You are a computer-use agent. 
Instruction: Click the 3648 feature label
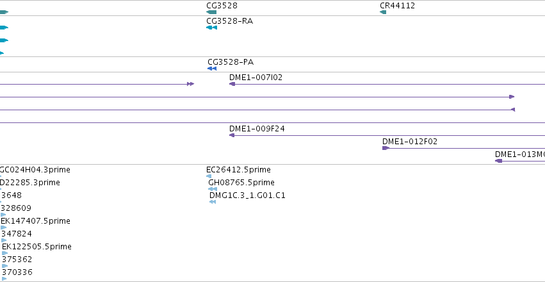coord(12,195)
